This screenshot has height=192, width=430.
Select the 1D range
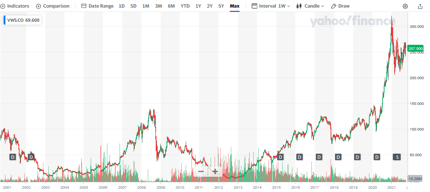click(121, 6)
